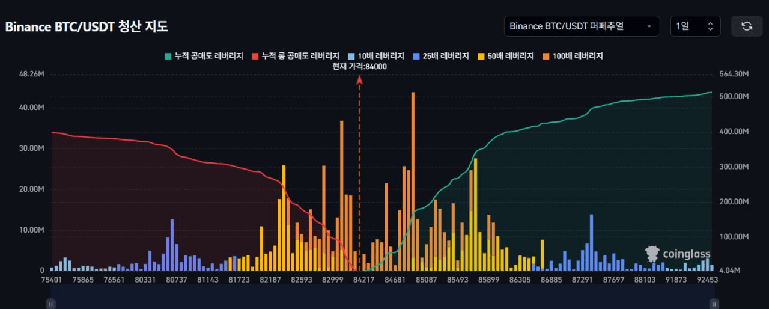The width and height of the screenshot is (769, 309).
Task: Click the 84217 price axis label
Action: [x=363, y=280]
